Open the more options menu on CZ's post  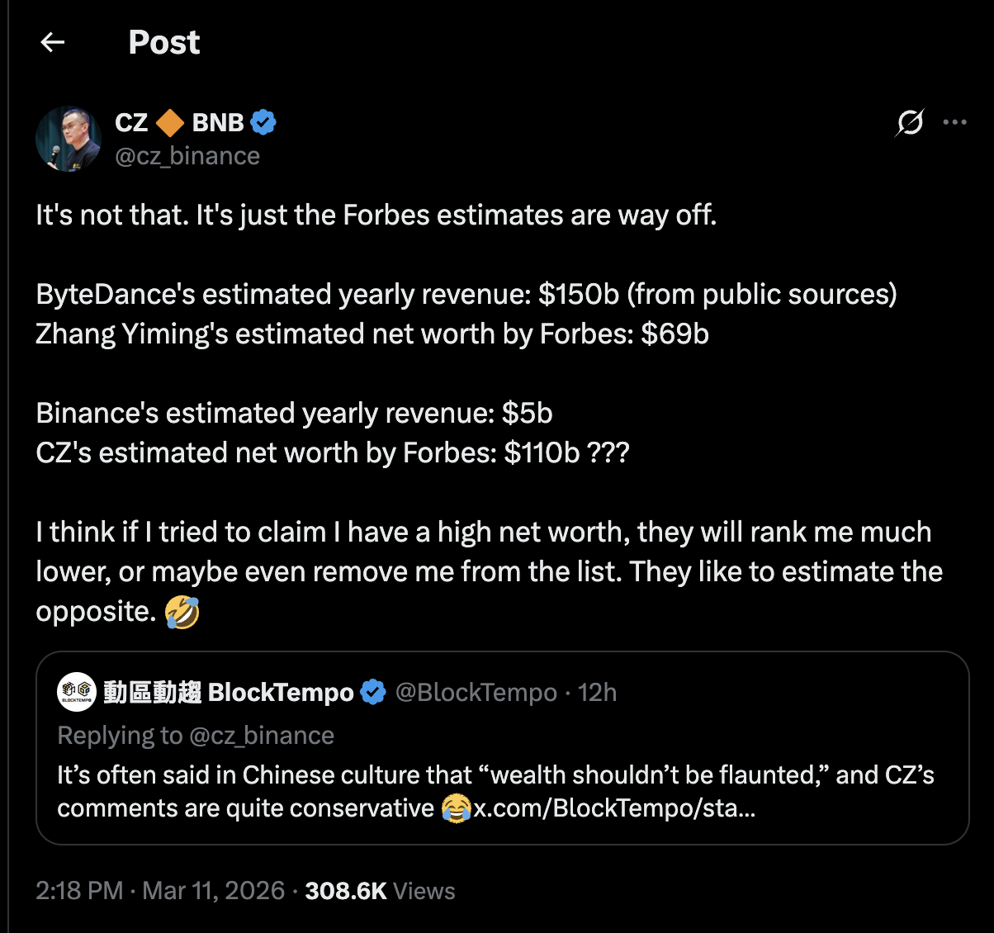[x=954, y=122]
